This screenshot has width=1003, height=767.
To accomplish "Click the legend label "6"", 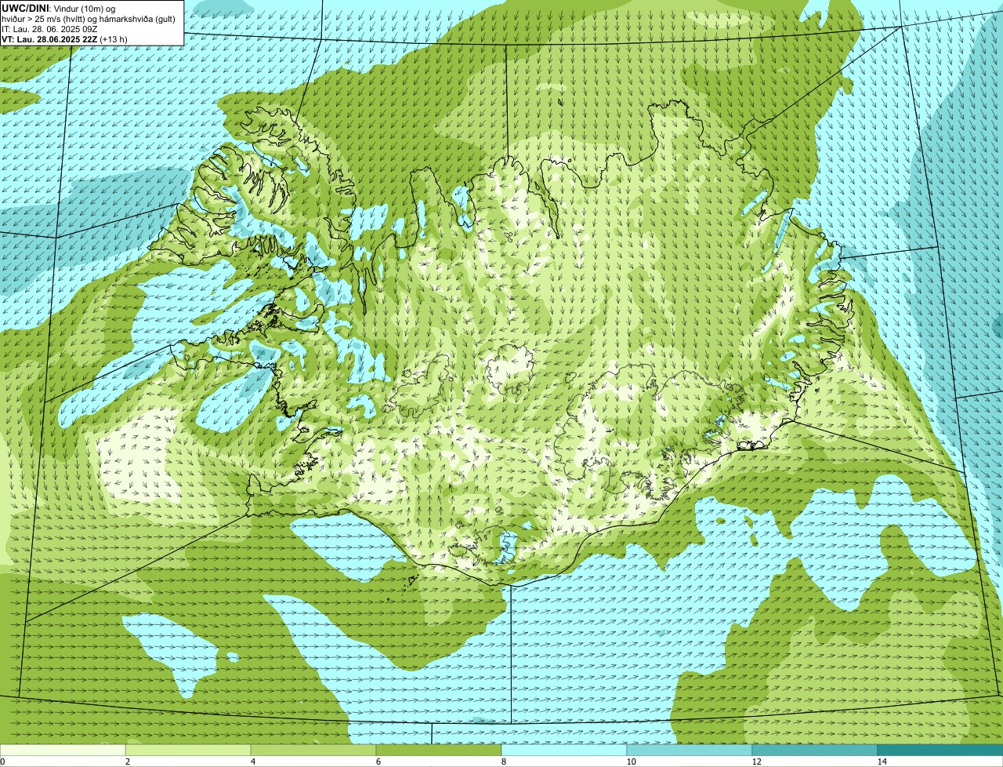I will click(x=378, y=762).
